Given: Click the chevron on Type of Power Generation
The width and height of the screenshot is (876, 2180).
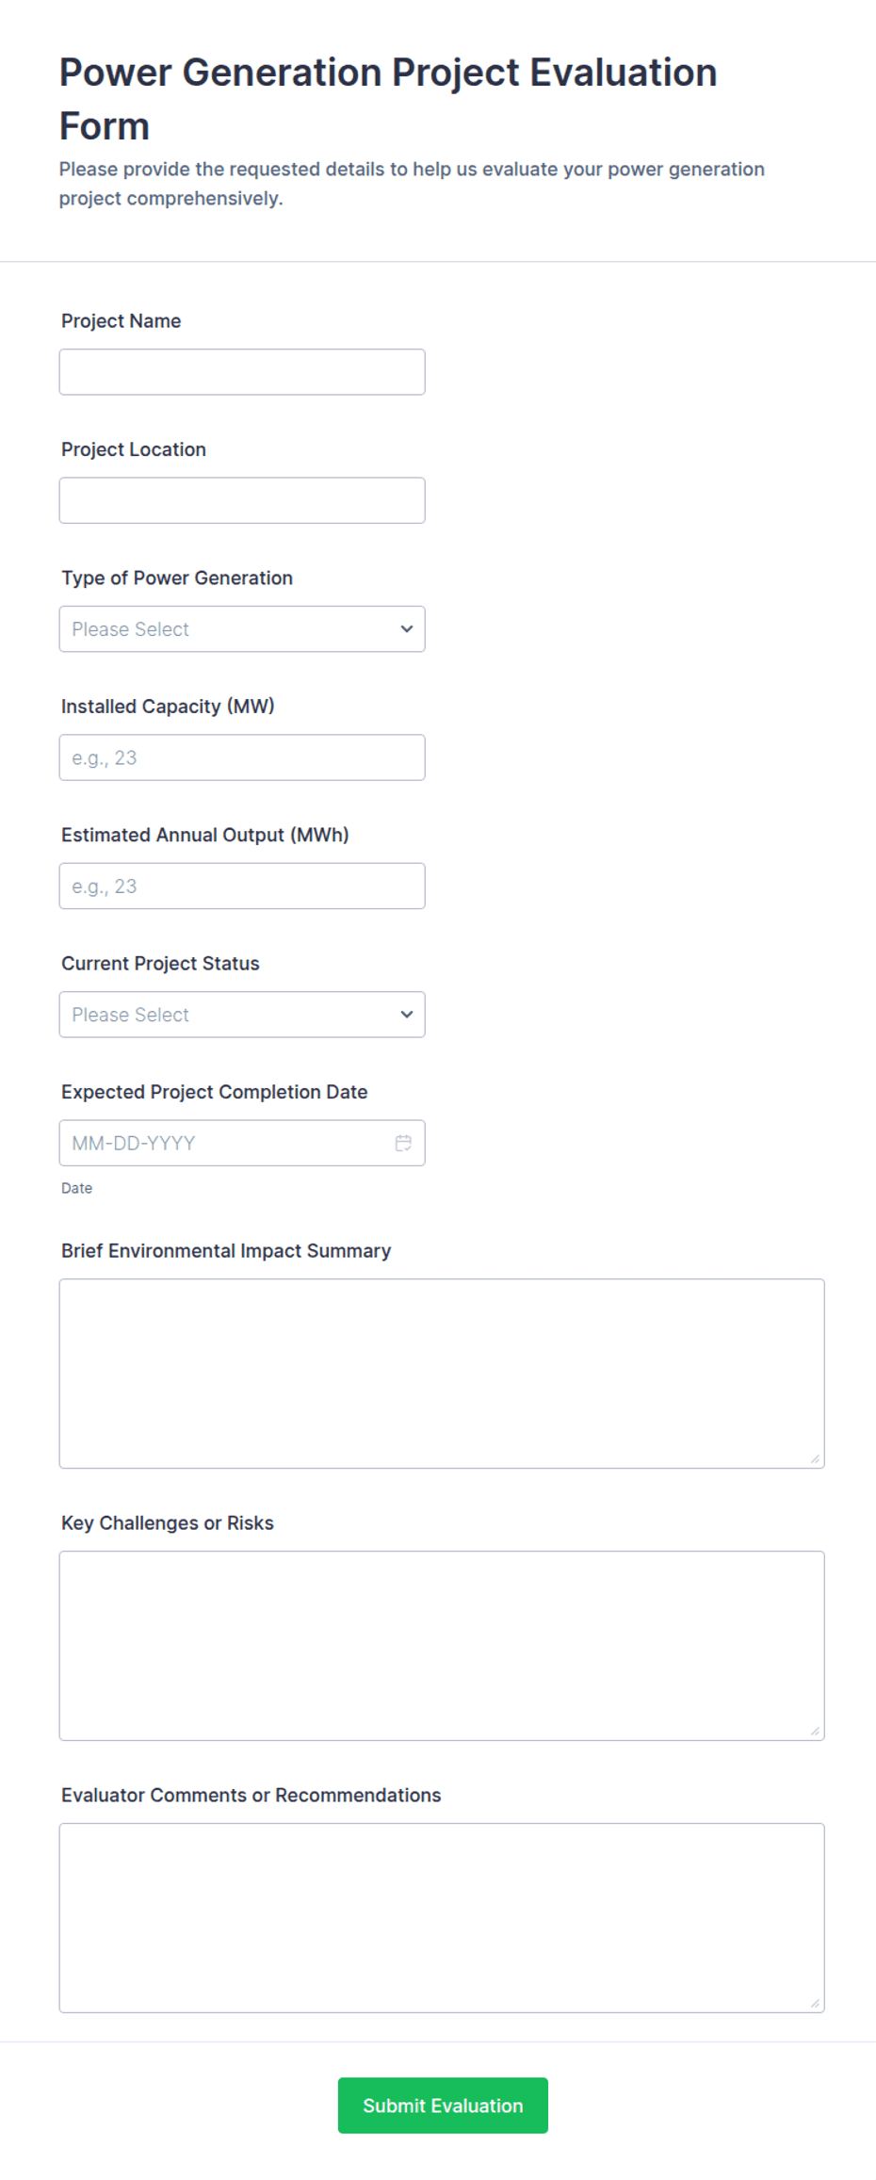Looking at the screenshot, I should click(x=407, y=629).
